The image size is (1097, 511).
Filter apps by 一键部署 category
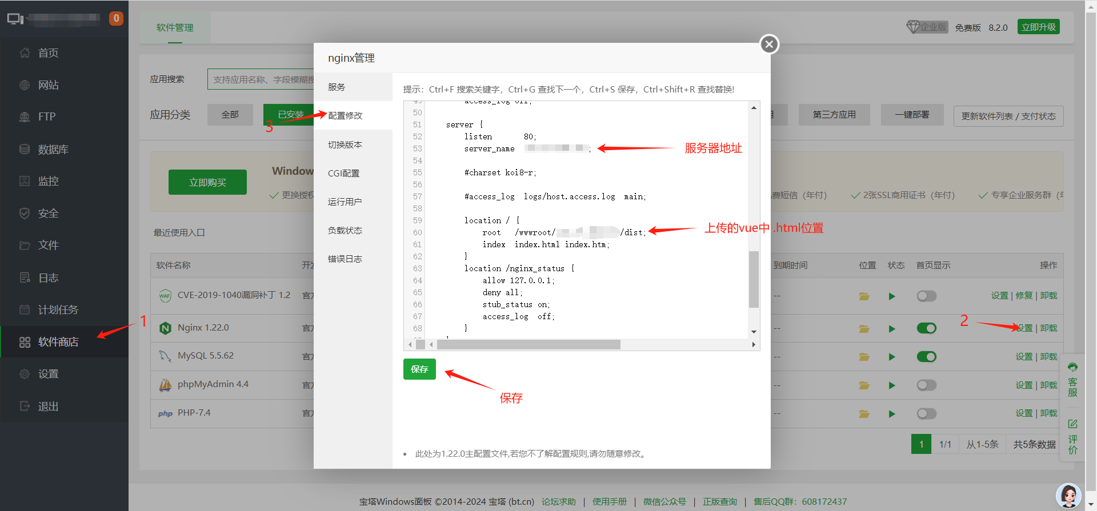click(912, 115)
